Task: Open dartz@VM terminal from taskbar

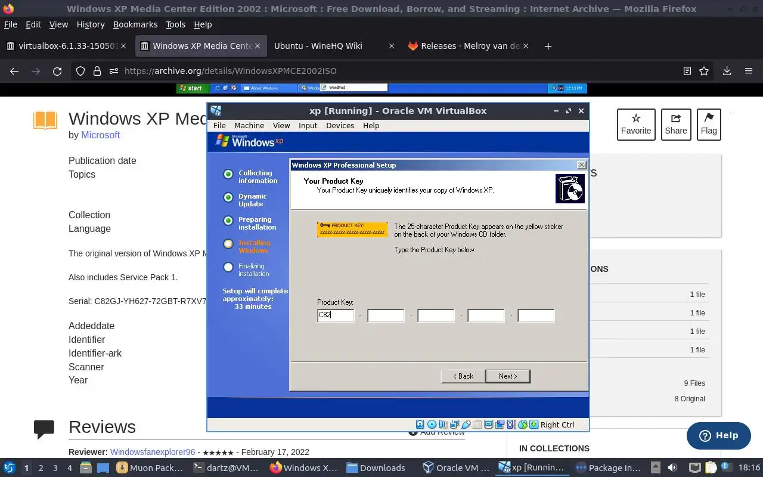Action: pyautogui.click(x=227, y=468)
